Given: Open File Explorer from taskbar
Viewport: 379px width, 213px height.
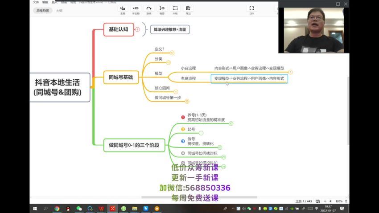Looking at the screenshot, I should tap(135, 209).
